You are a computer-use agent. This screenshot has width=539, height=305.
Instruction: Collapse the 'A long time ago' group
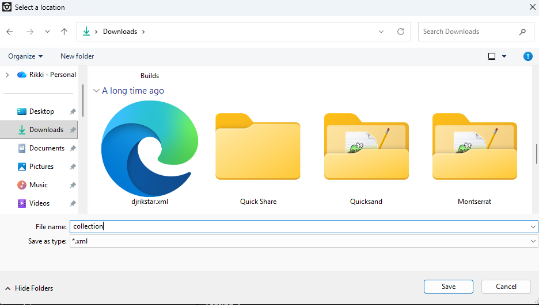[x=96, y=91]
